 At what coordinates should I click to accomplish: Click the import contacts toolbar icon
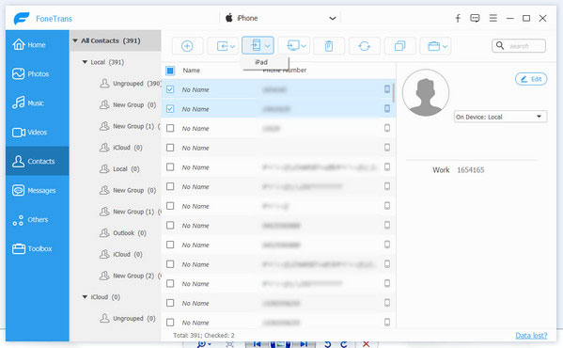click(222, 46)
